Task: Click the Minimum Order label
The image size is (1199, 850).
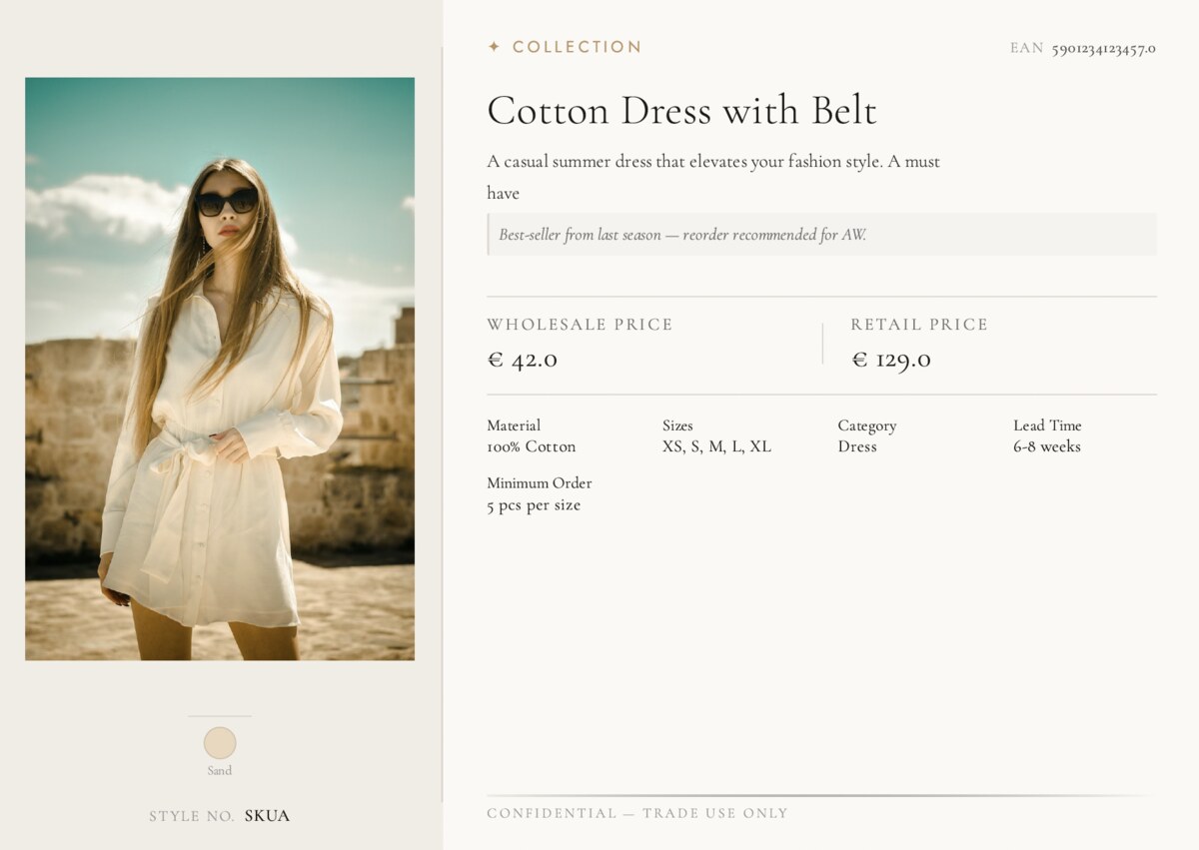Action: point(540,483)
